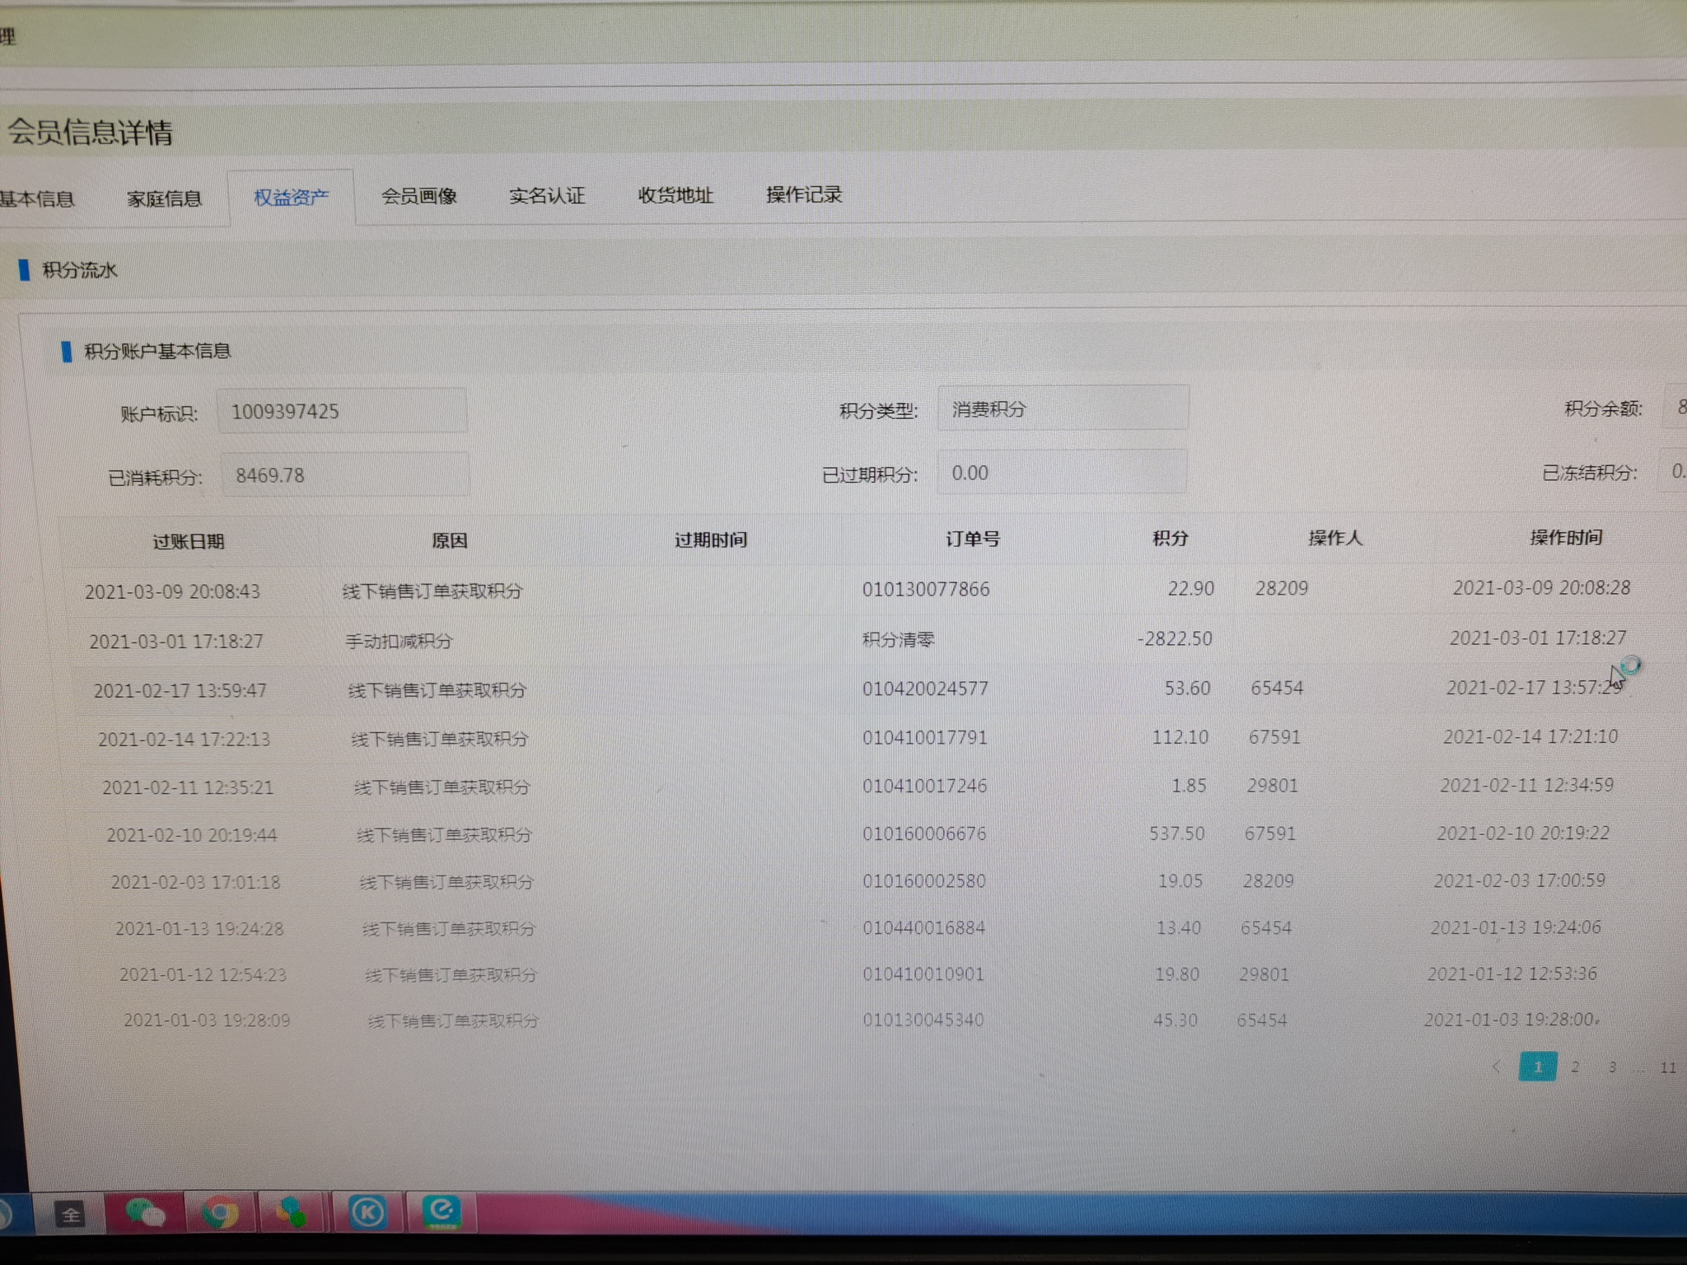View the 操作记录 tab
This screenshot has width=1687, height=1265.
[x=803, y=194]
